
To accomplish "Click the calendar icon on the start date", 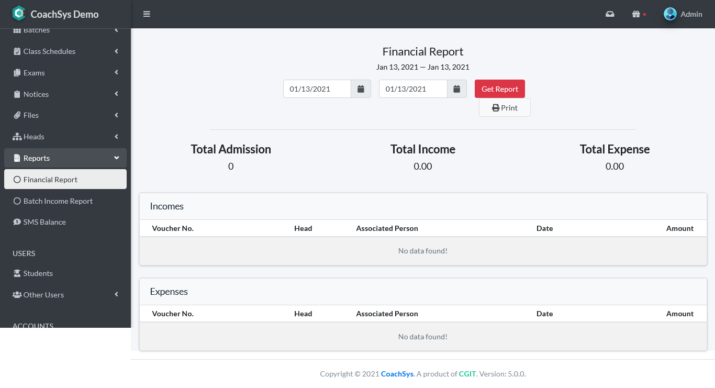I will tap(361, 88).
